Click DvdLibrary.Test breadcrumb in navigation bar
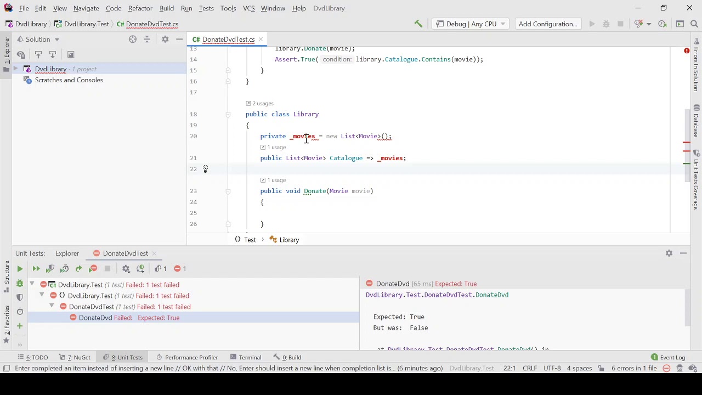This screenshot has height=395, width=702. (x=81, y=24)
